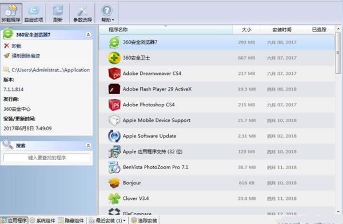Focus the program search input field
This screenshot has width=343, height=224.
point(47,158)
